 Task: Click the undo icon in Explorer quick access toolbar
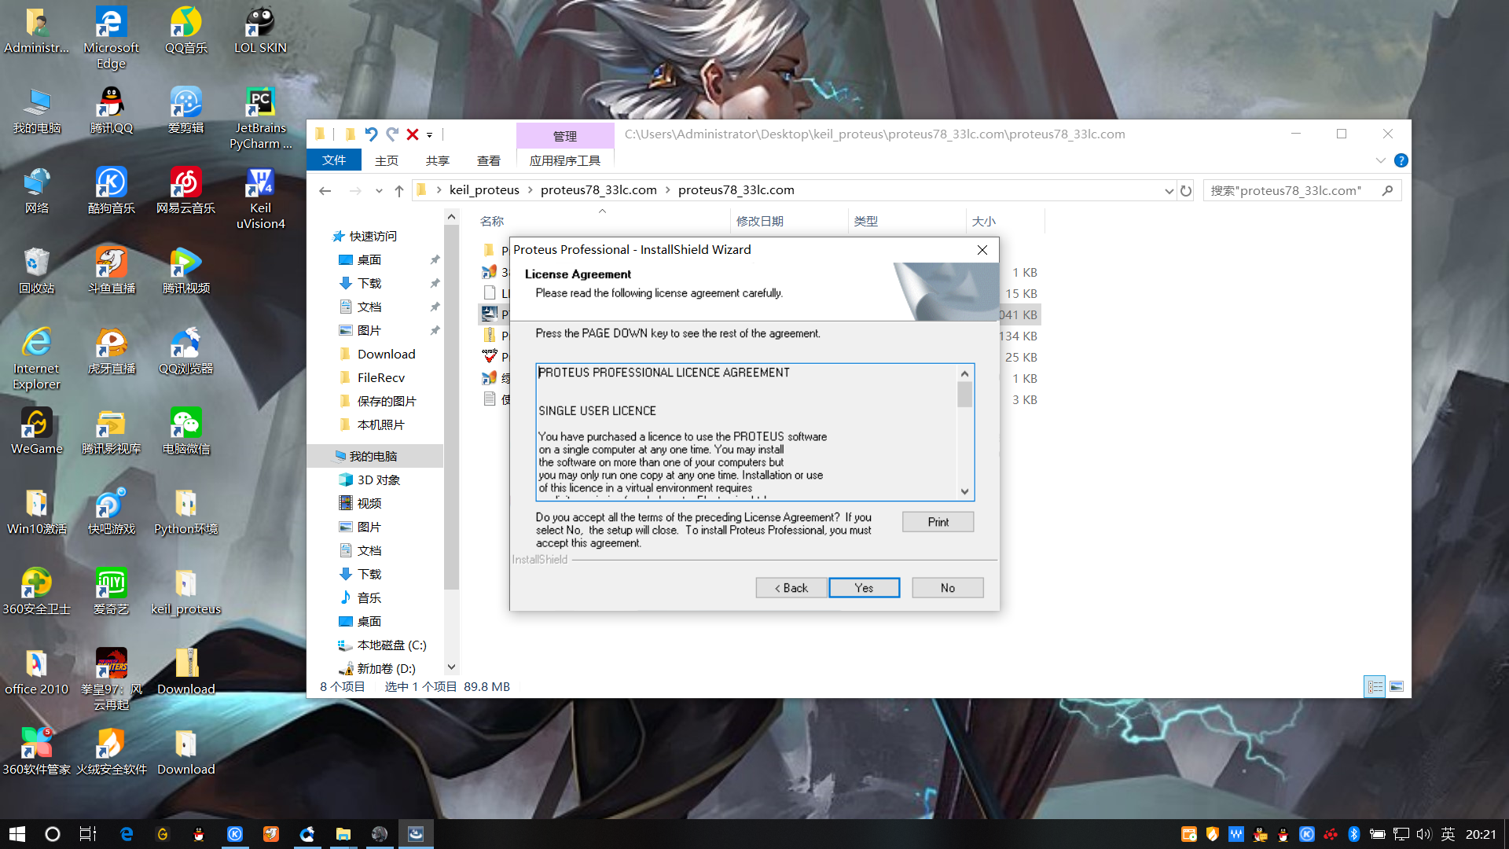click(x=371, y=134)
